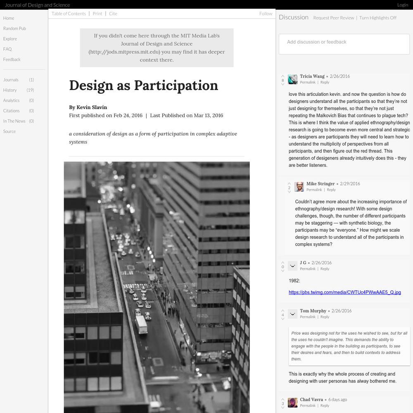This screenshot has height=413, width=413.
Task: Click Tom Murphy's name
Action: [313, 311]
